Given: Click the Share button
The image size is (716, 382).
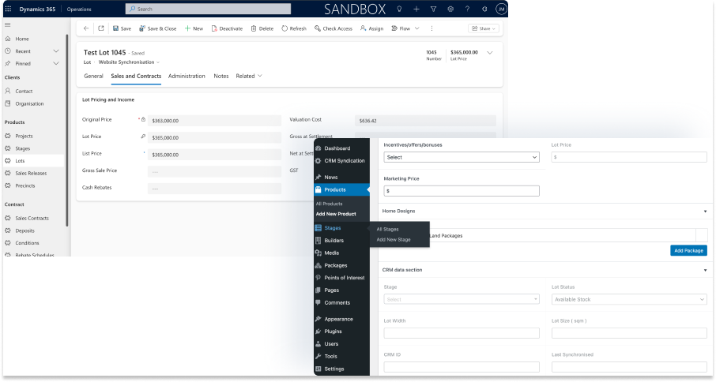Looking at the screenshot, I should coord(484,28).
